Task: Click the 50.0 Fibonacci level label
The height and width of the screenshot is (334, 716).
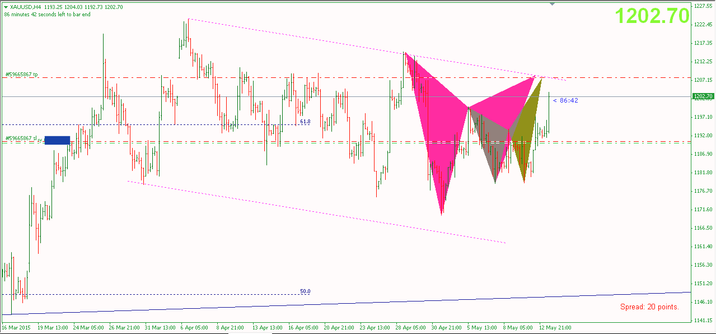Action: (305, 291)
